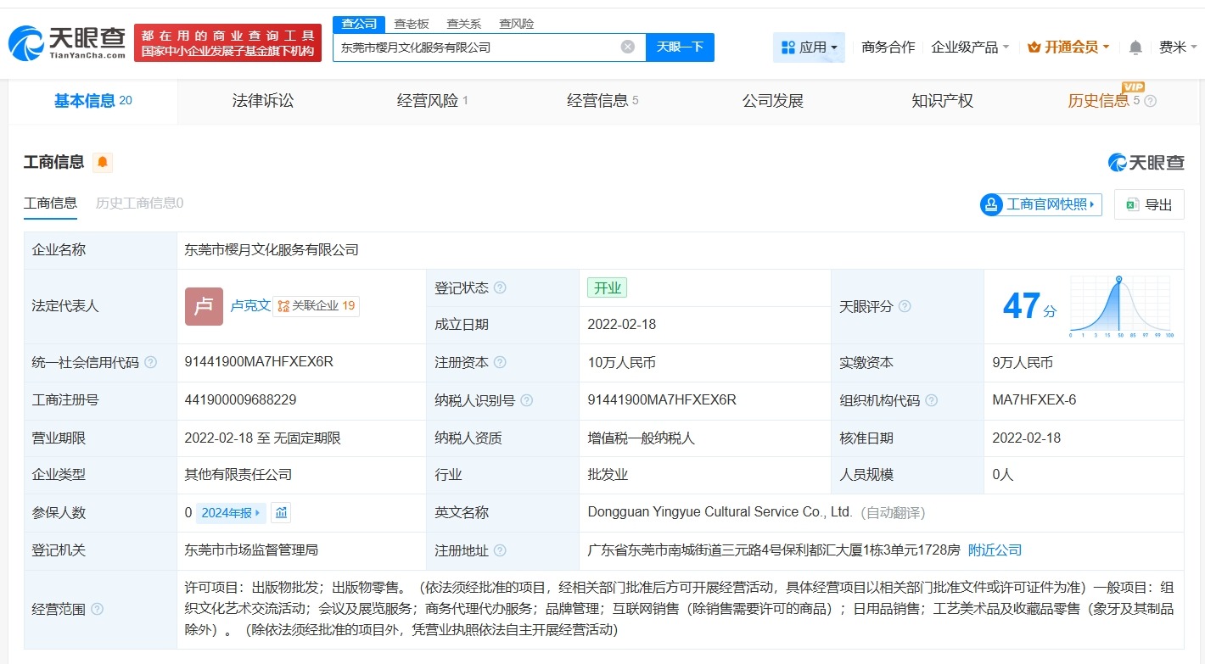The width and height of the screenshot is (1205, 664).
Task: Click the clear X inside the search box
Action: (627, 47)
